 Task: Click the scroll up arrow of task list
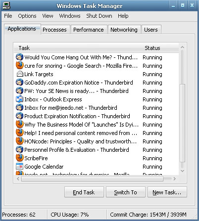coord(182,47)
